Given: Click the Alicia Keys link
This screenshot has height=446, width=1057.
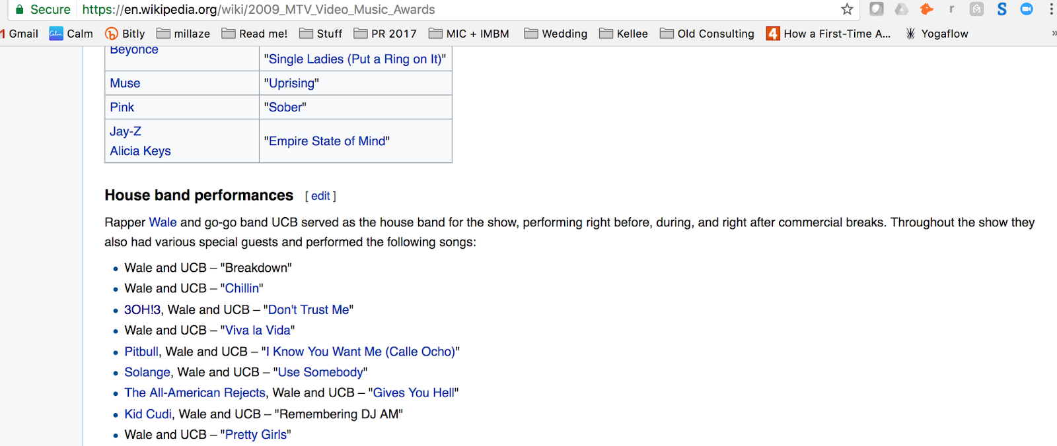Looking at the screenshot, I should pyautogui.click(x=140, y=151).
